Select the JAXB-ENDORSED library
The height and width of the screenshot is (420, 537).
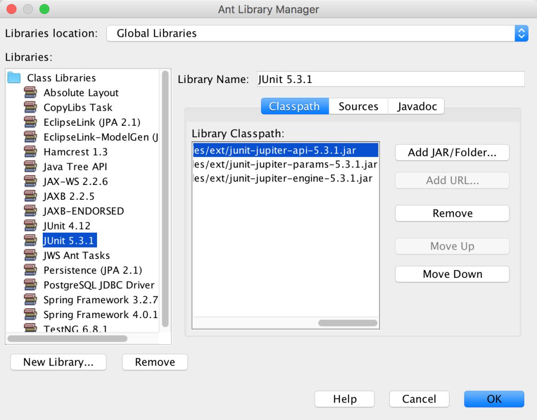84,211
